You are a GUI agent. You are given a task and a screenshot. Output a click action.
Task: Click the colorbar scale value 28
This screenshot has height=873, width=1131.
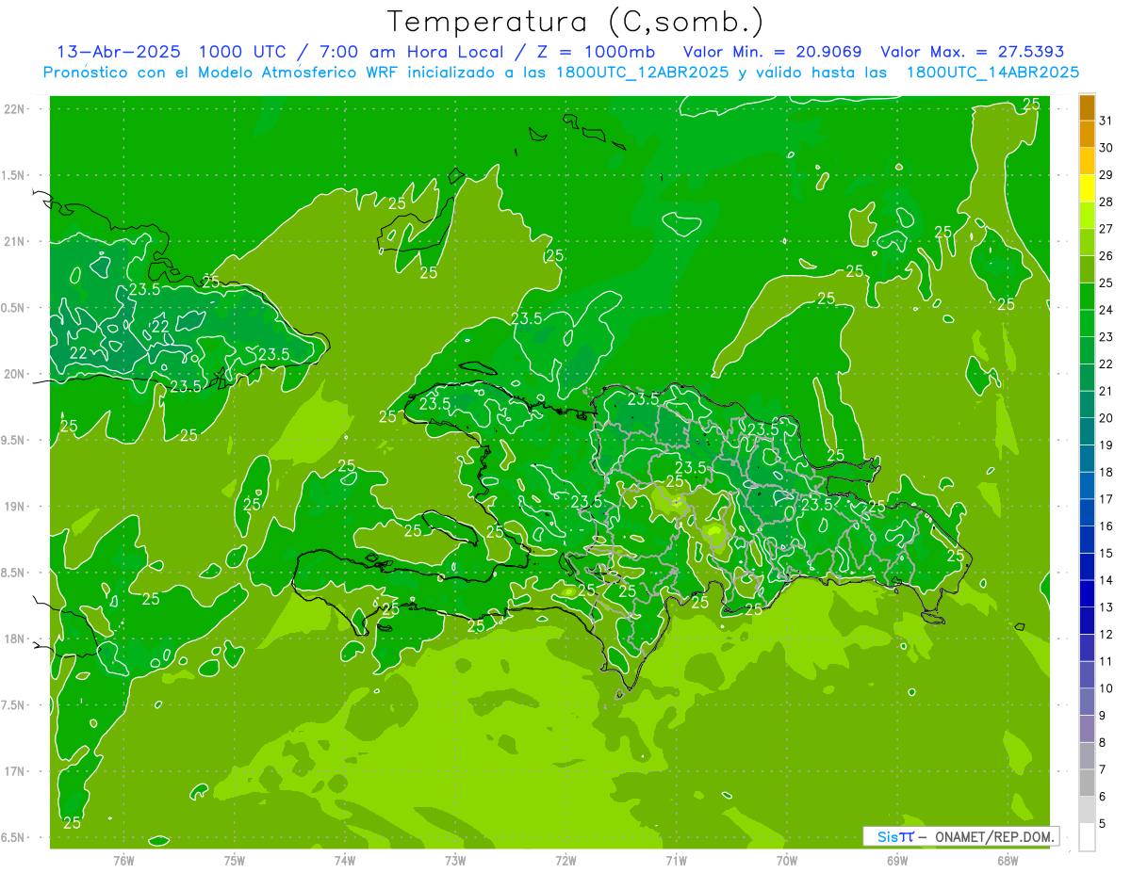(1106, 202)
